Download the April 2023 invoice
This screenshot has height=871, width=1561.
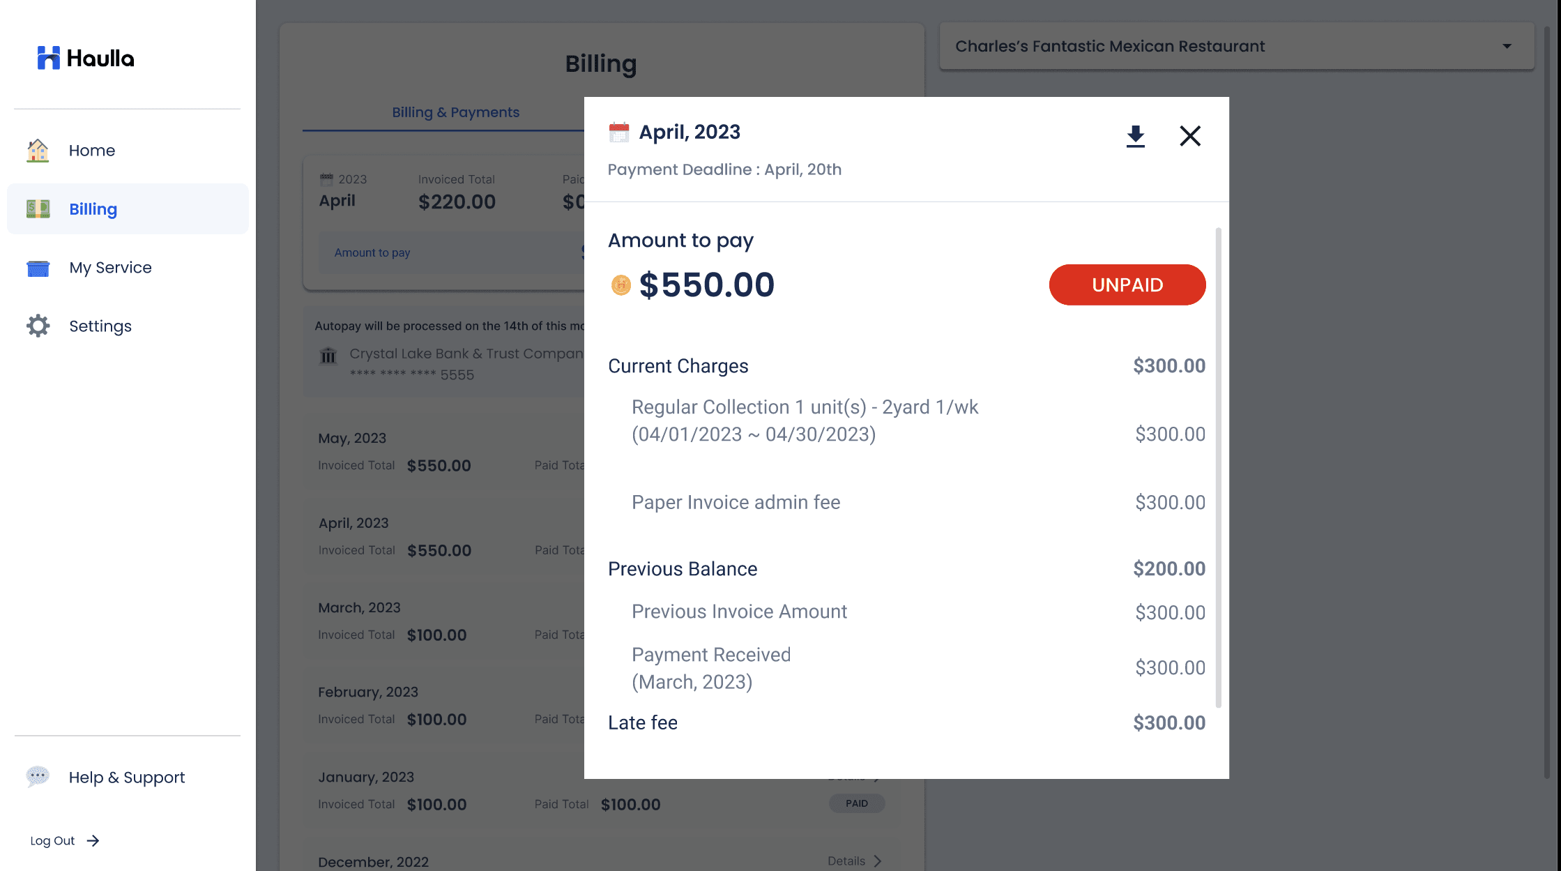[x=1135, y=136]
